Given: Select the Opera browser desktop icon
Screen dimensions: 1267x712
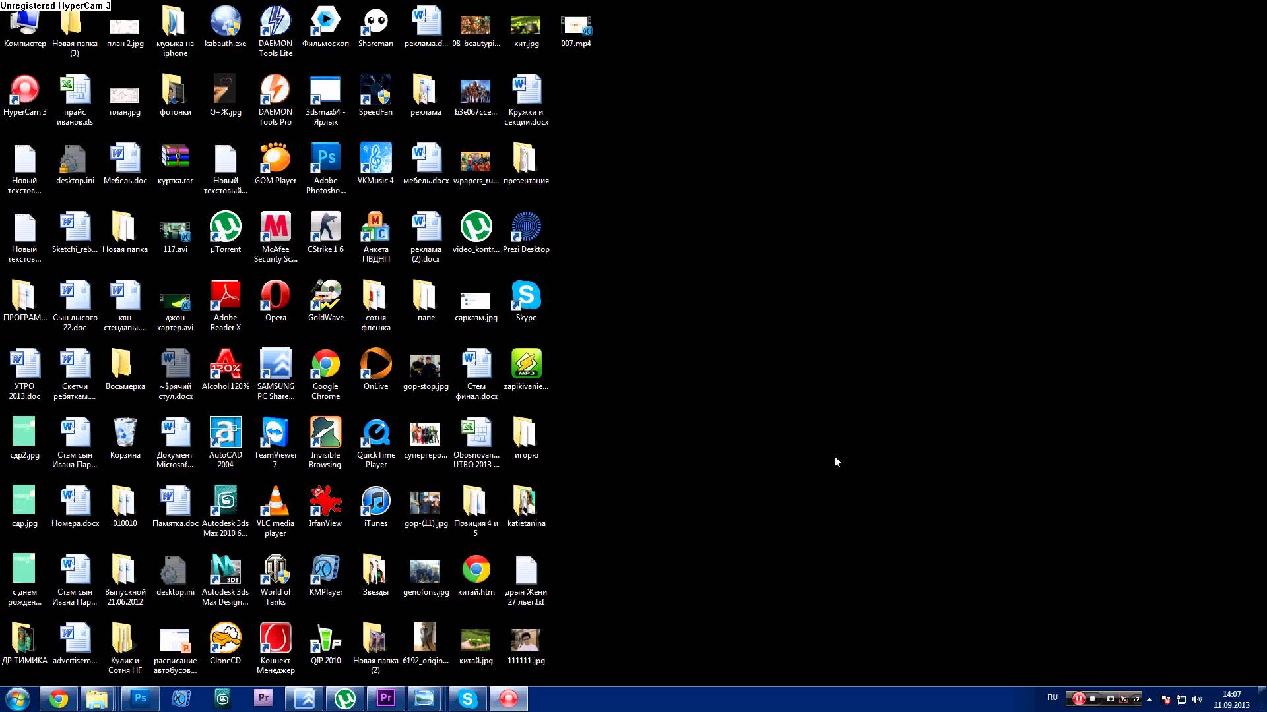Looking at the screenshot, I should 275,301.
